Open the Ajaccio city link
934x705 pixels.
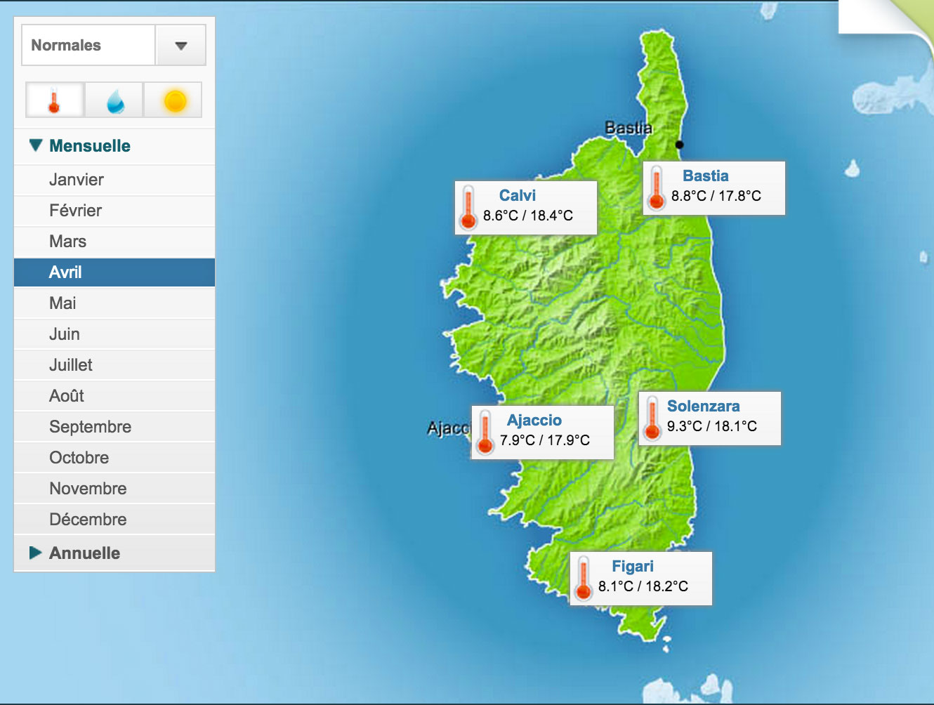[x=534, y=420]
